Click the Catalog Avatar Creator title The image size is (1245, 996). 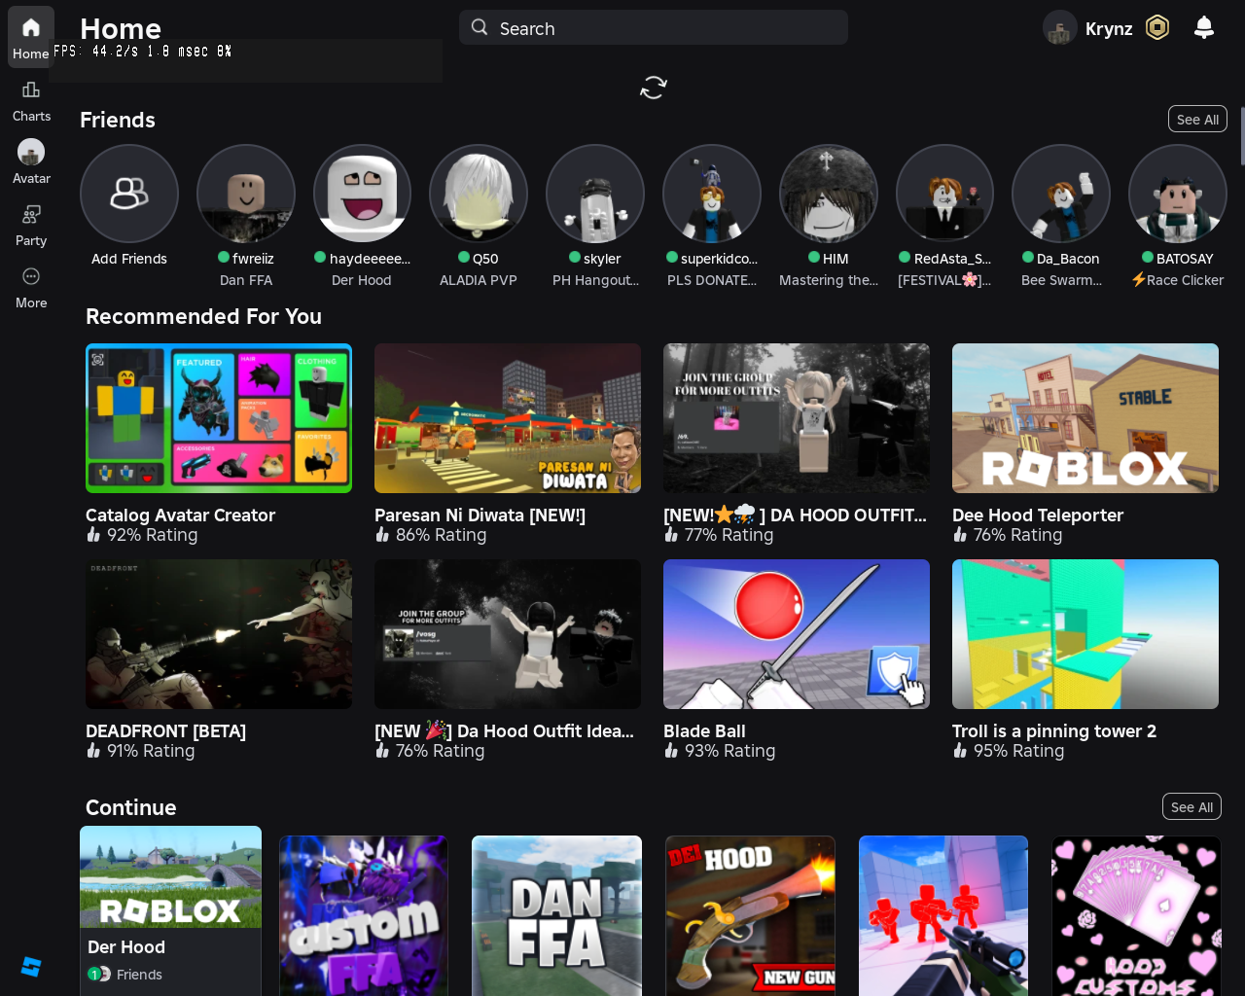(x=180, y=515)
